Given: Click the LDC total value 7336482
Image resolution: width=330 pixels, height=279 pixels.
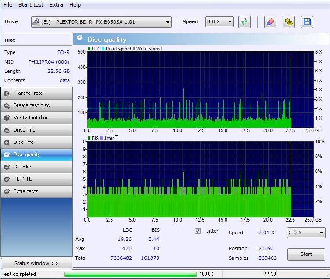Looking at the screenshot, I should [x=121, y=258].
